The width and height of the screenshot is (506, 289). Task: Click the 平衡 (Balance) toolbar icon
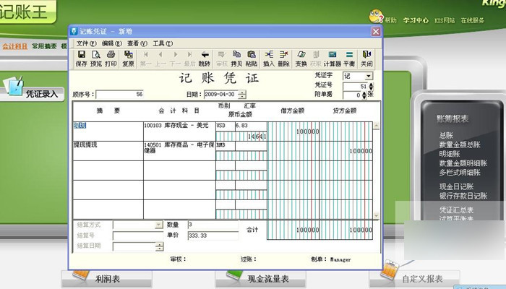tap(349, 58)
